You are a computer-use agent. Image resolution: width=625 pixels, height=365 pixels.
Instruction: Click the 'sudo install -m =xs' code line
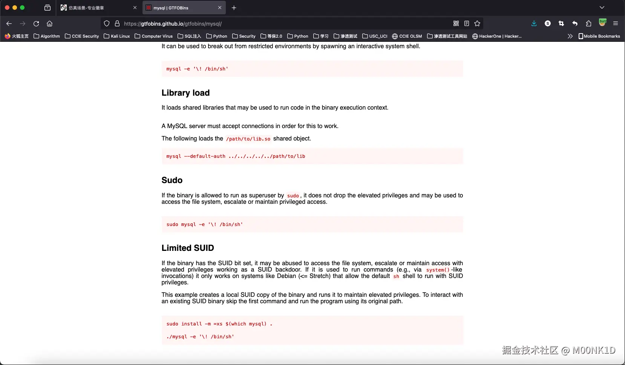coord(219,324)
